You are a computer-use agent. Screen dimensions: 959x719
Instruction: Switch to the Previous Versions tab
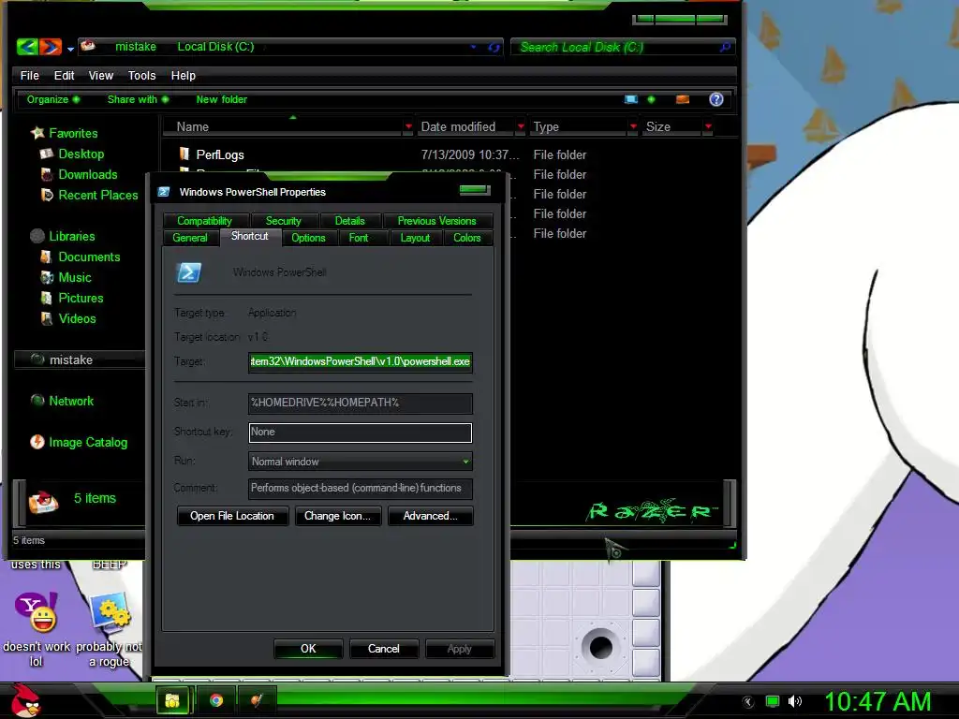pyautogui.click(x=436, y=221)
